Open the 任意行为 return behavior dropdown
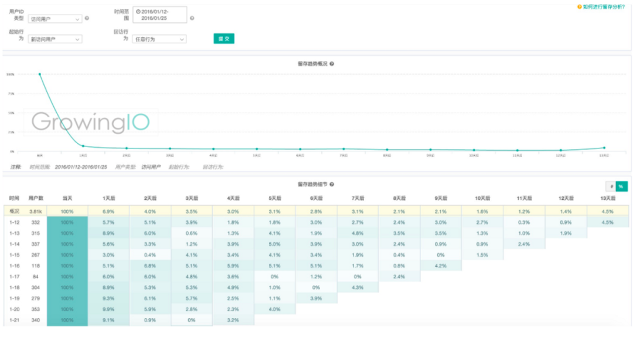 [159, 39]
